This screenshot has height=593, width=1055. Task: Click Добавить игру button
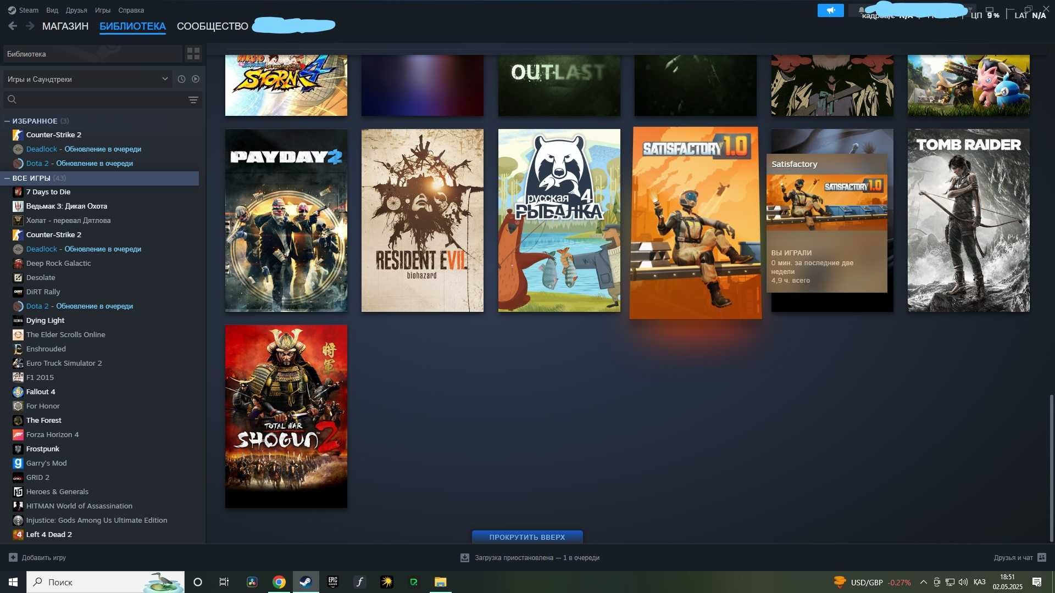(x=37, y=557)
